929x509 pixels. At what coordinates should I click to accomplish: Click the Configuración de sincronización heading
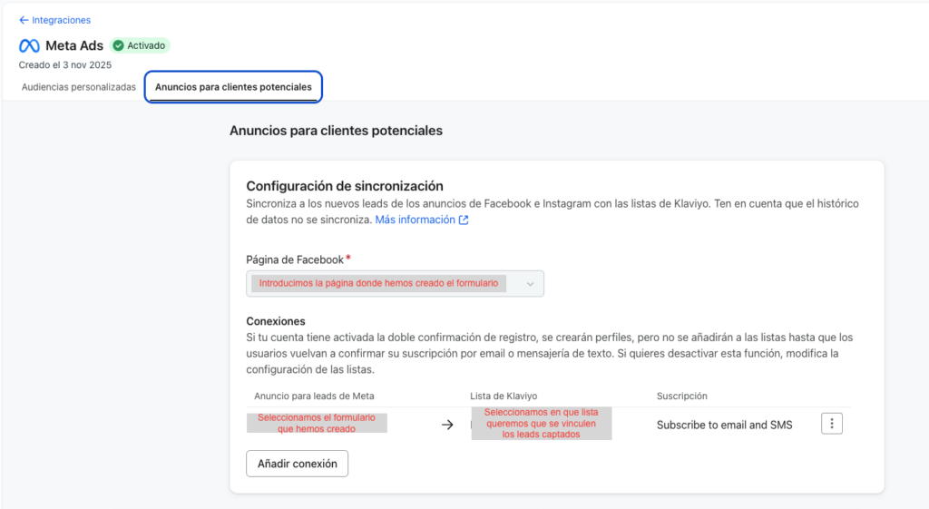click(x=345, y=186)
